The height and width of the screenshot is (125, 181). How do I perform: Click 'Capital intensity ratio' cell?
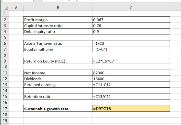pyautogui.click(x=58, y=25)
